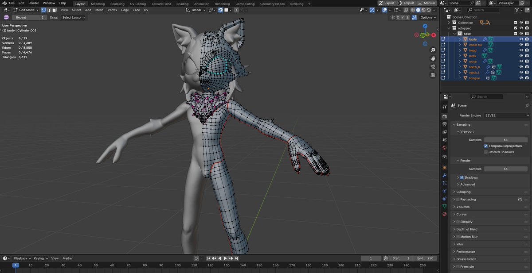Enable snapping with the magnet icon
The image size is (532, 273).
(x=221, y=10)
